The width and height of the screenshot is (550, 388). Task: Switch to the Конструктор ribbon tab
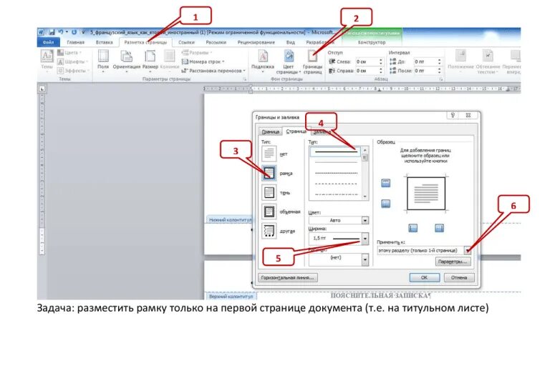(x=372, y=42)
